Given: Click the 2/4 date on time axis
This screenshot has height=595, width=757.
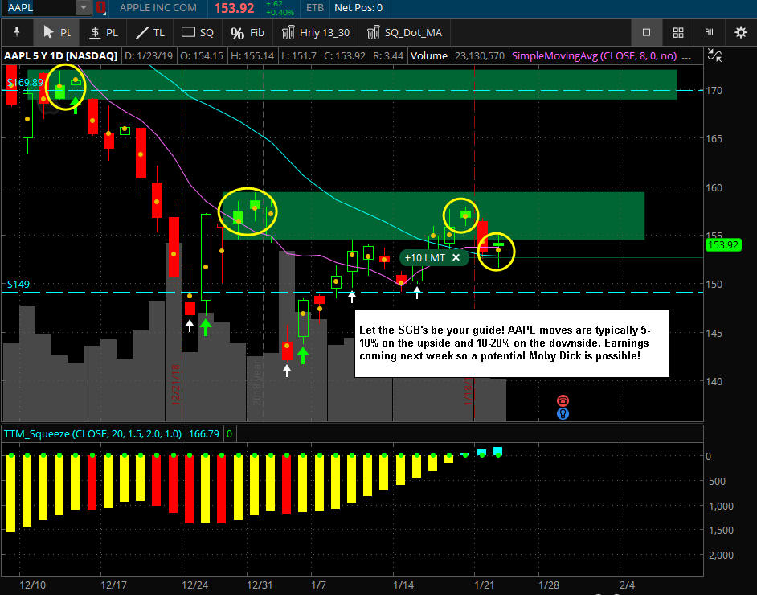Looking at the screenshot, I should point(627,585).
